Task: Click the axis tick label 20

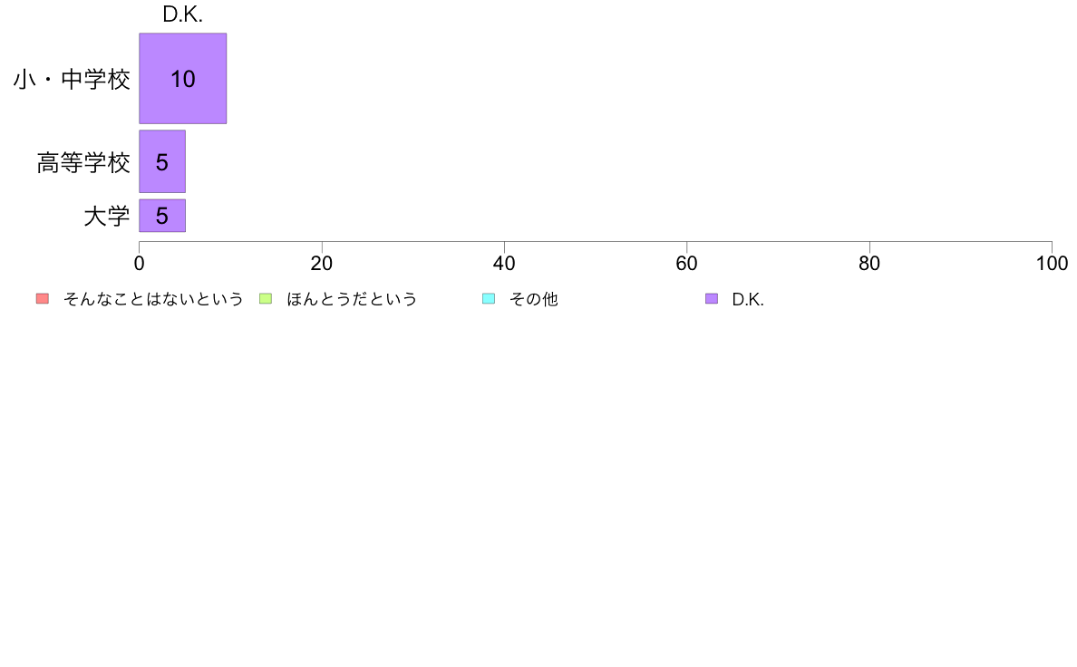Action: click(x=322, y=263)
